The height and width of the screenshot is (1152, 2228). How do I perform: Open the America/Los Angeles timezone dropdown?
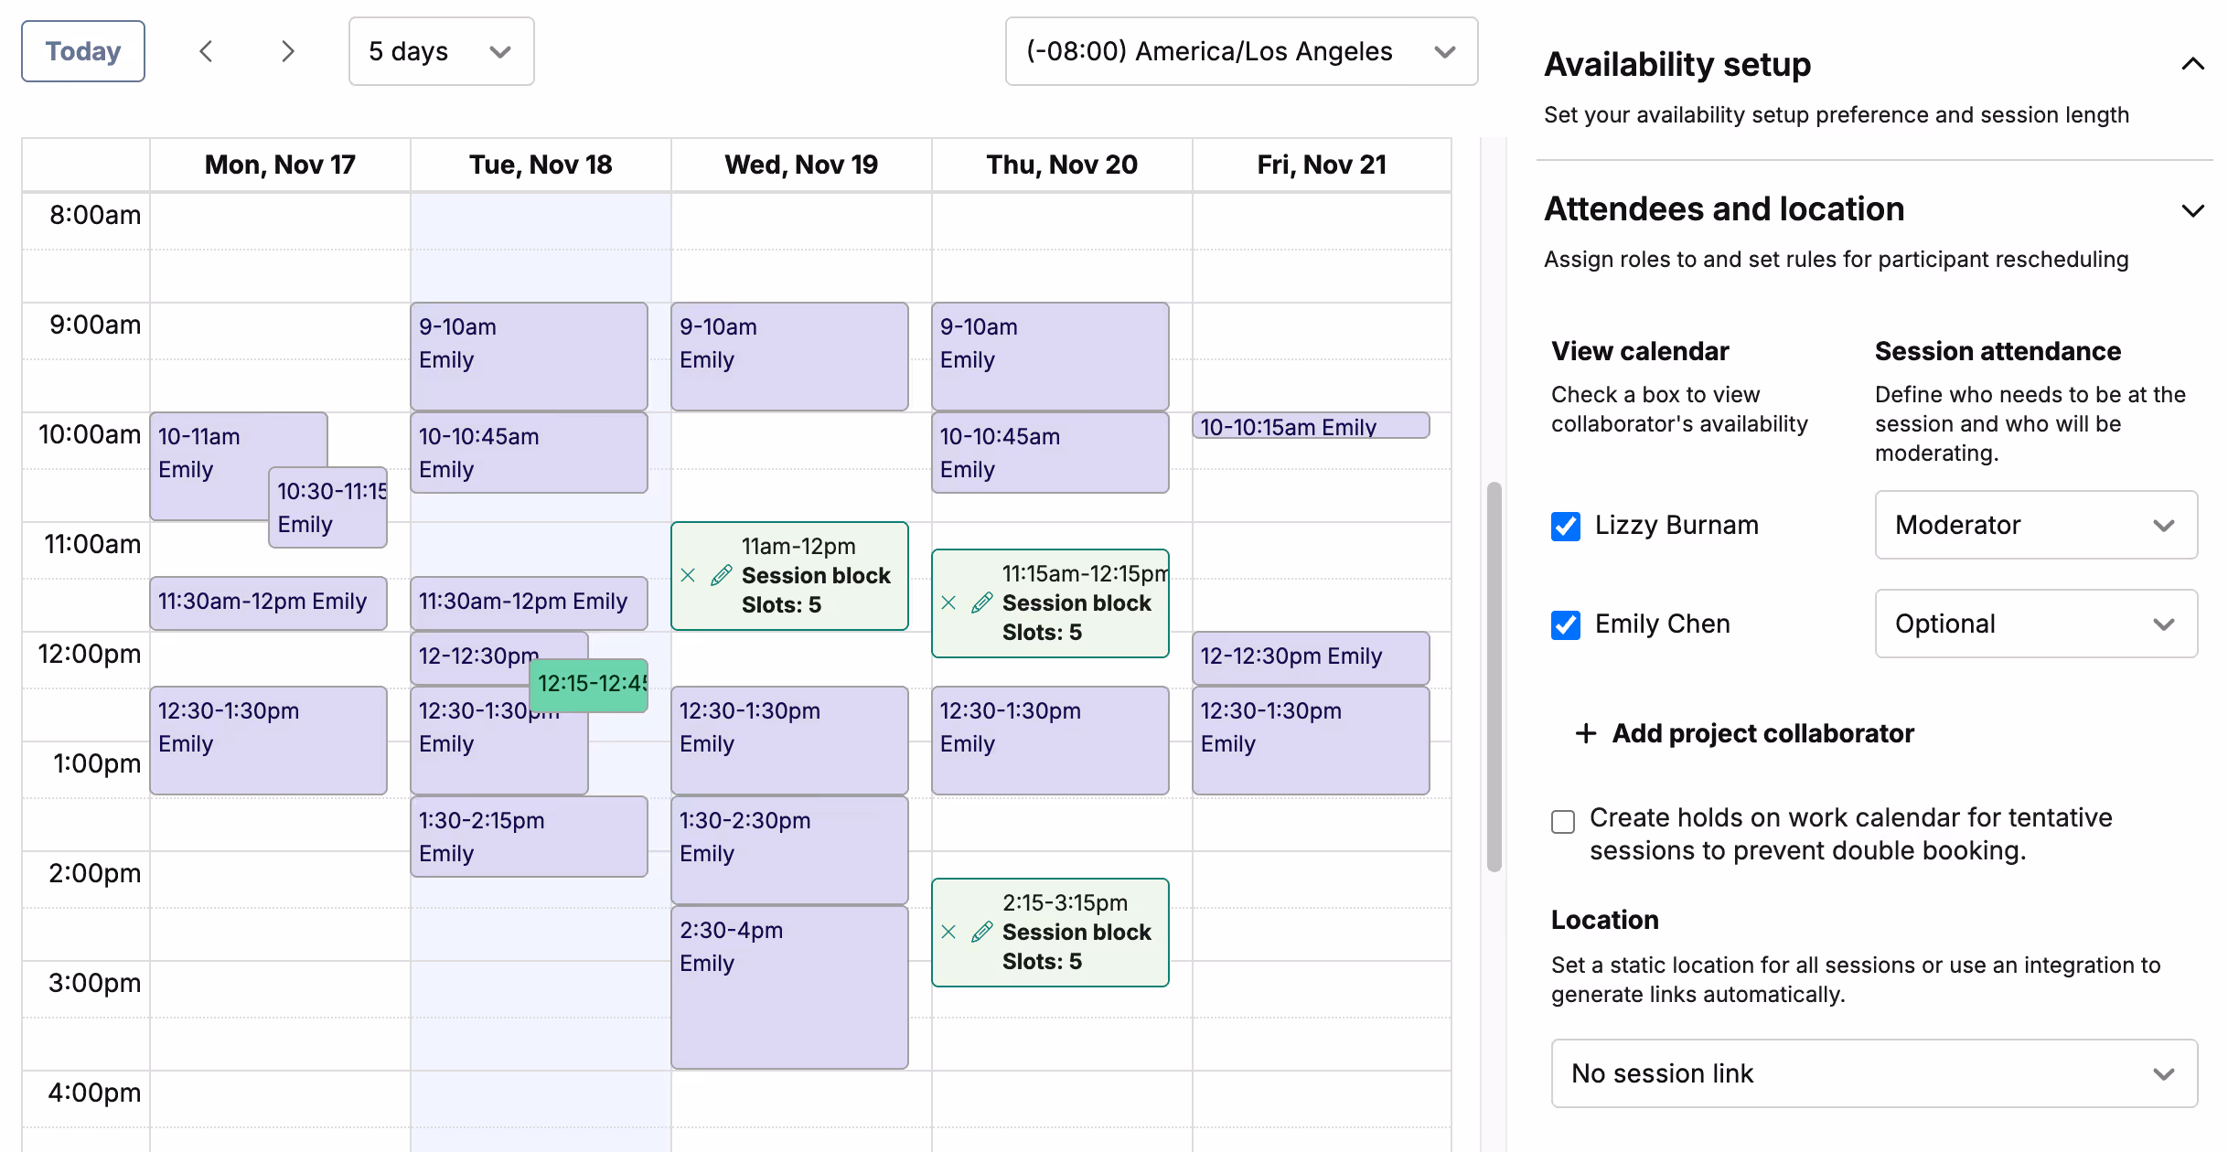[1241, 51]
